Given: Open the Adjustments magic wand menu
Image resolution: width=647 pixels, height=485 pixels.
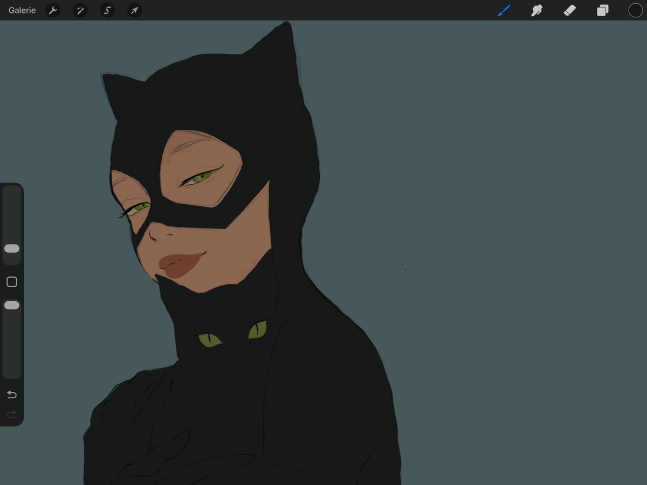Looking at the screenshot, I should pyautogui.click(x=80, y=10).
